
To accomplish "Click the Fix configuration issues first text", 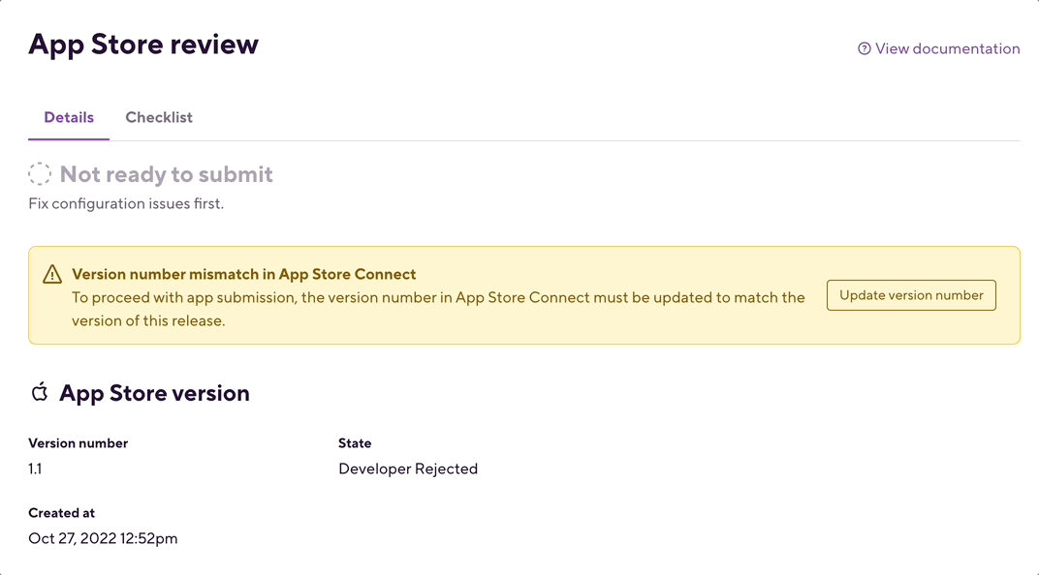I will 126,204.
